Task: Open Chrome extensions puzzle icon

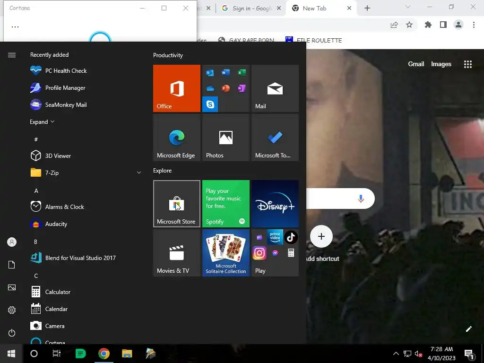Action: [x=428, y=25]
